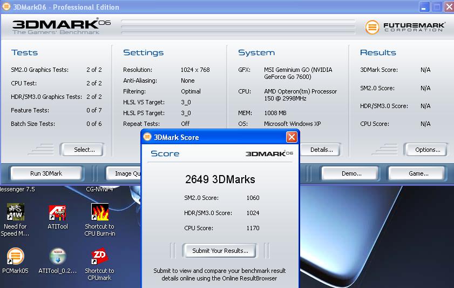
Task: Click the 3DMark Score N/A result
Action: [x=425, y=70]
